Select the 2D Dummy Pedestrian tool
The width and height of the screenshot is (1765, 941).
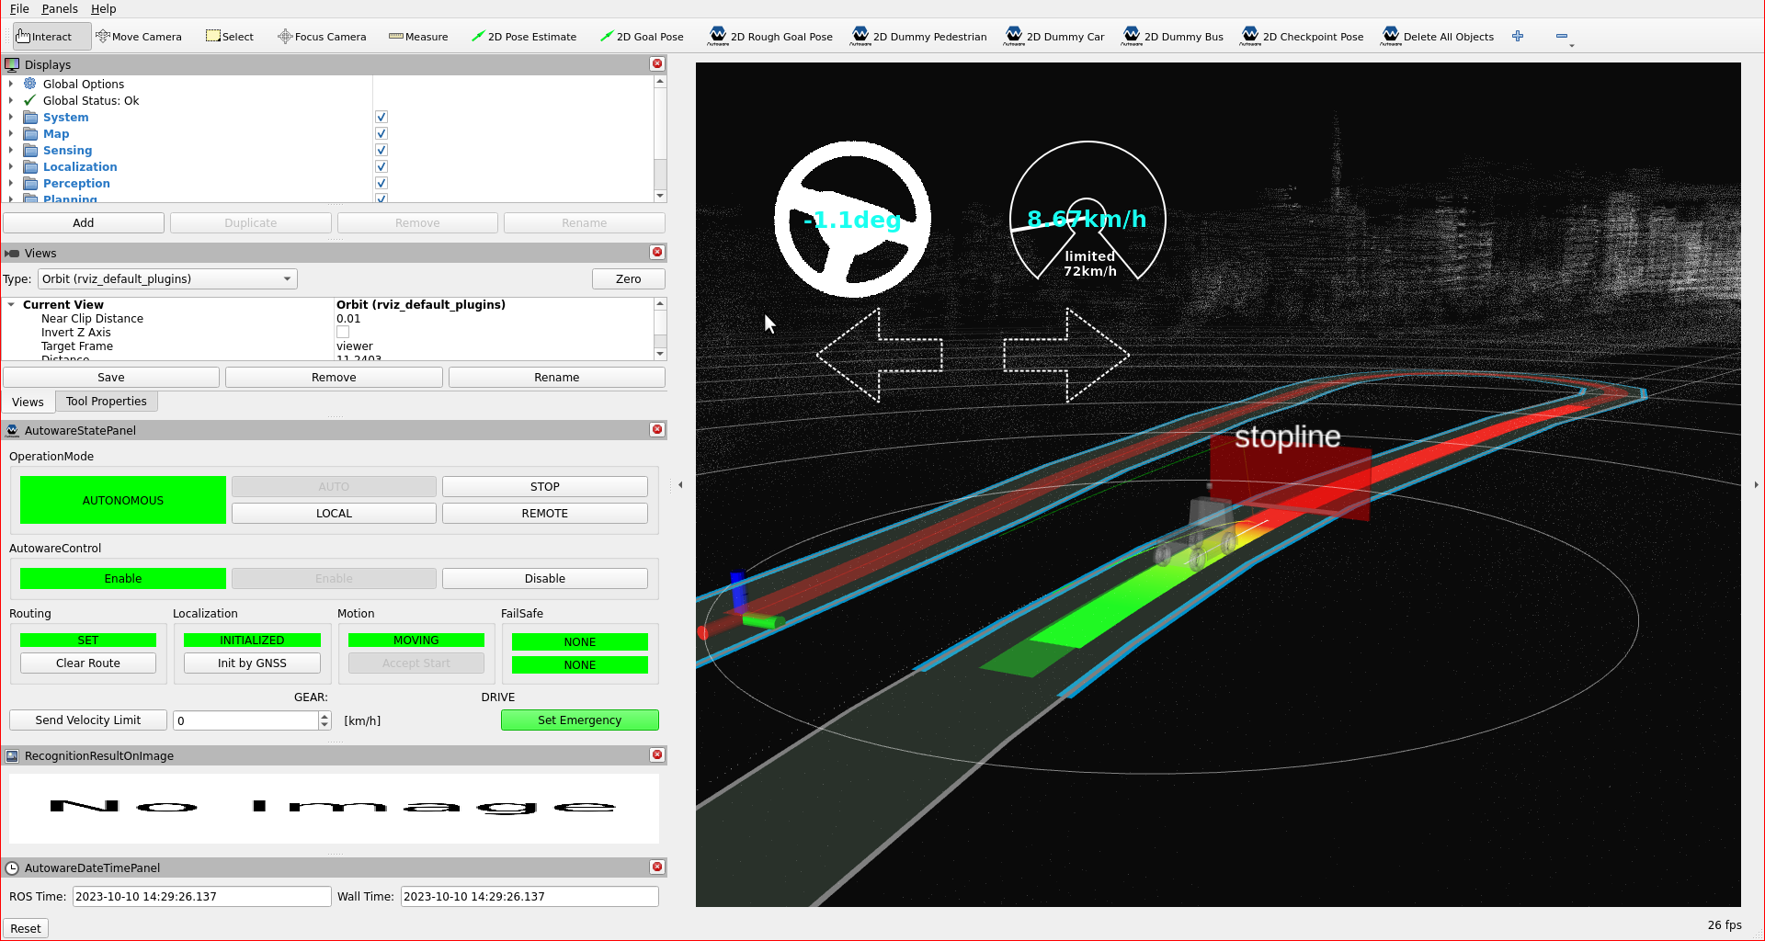(x=918, y=36)
